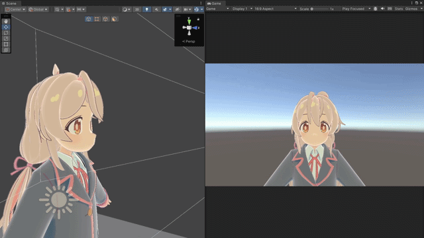Screen dimensions: 424x238
Task: Toggle frame debugger bug icon
Action: 376,9
